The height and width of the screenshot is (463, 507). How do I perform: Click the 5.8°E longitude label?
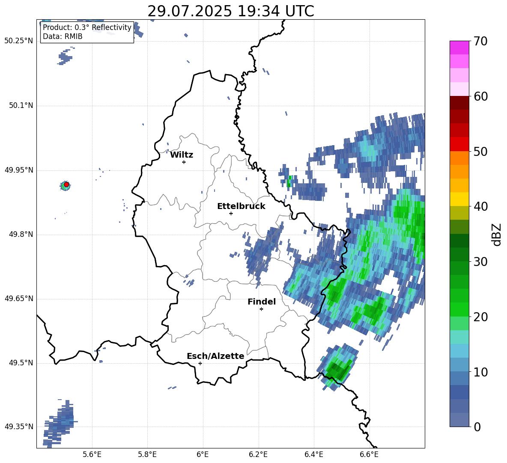(147, 454)
